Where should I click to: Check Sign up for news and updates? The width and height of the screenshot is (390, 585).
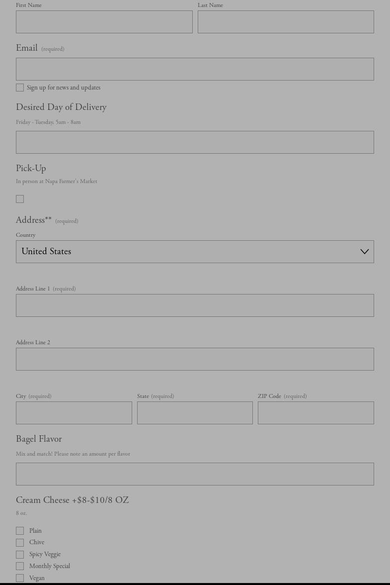click(20, 88)
